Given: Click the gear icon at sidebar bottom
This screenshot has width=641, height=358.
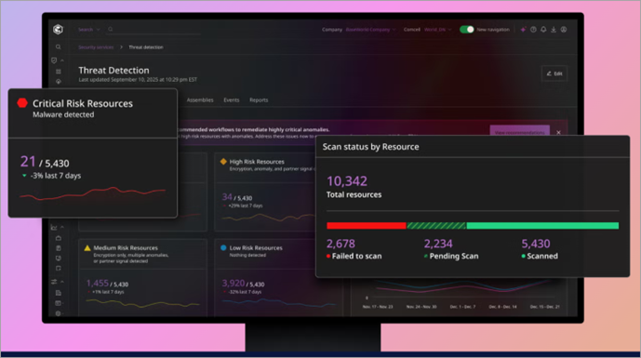Looking at the screenshot, I should click(x=59, y=313).
